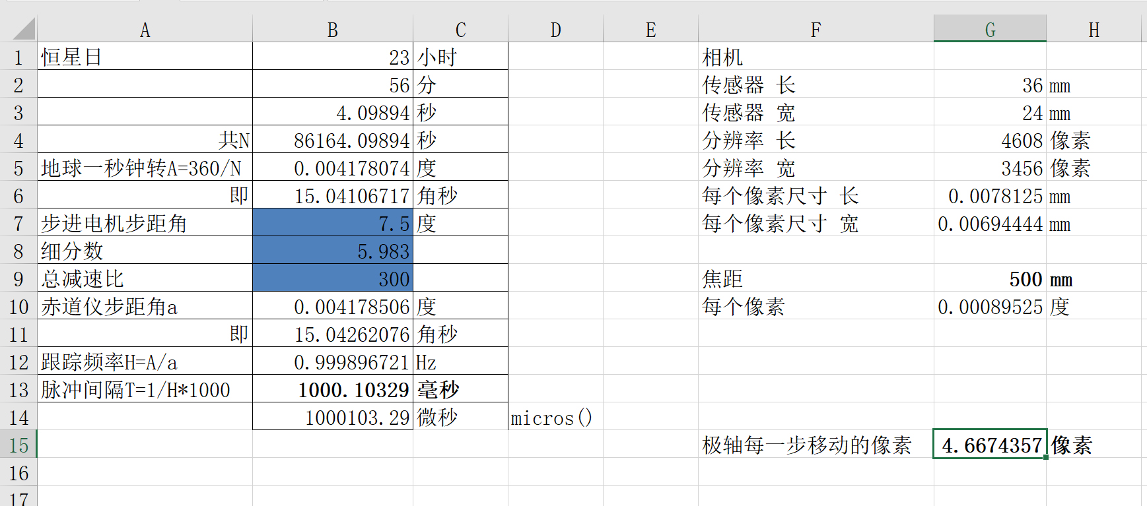Click cell 赤道仪步距角a

[145, 306]
